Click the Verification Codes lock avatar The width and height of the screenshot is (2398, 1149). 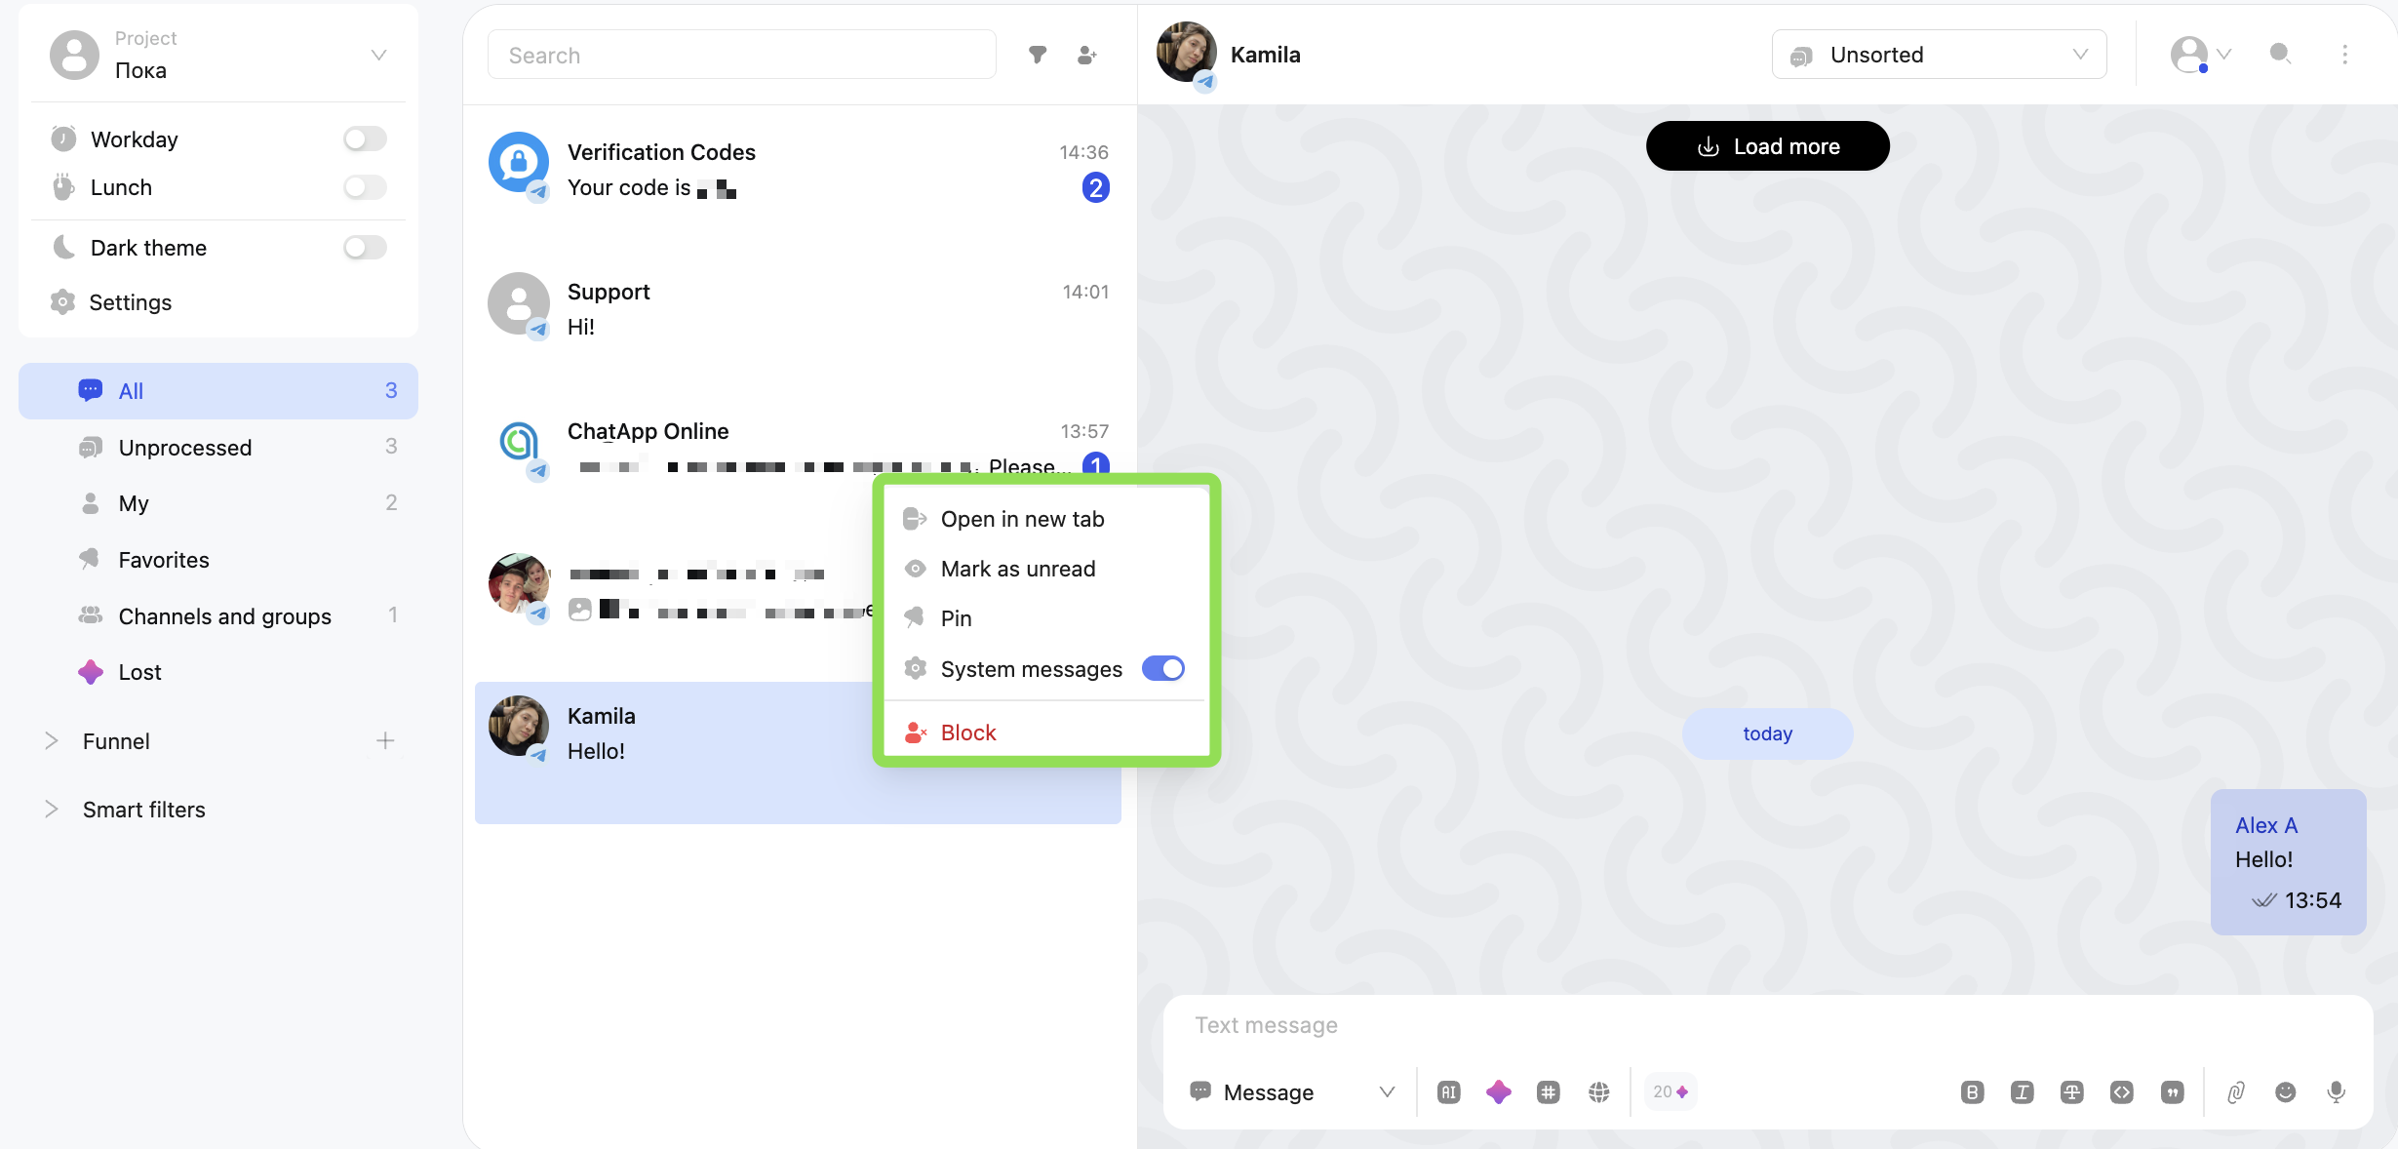[519, 163]
